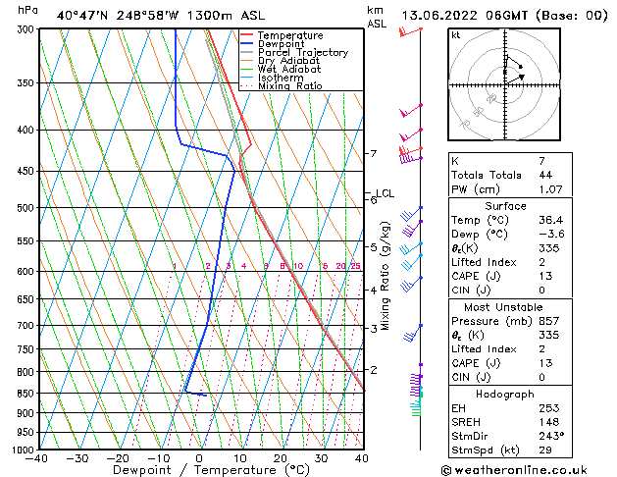Viewport: 617px width, 477px height.
Task: Click the km ASL axis header
Action: point(377,17)
